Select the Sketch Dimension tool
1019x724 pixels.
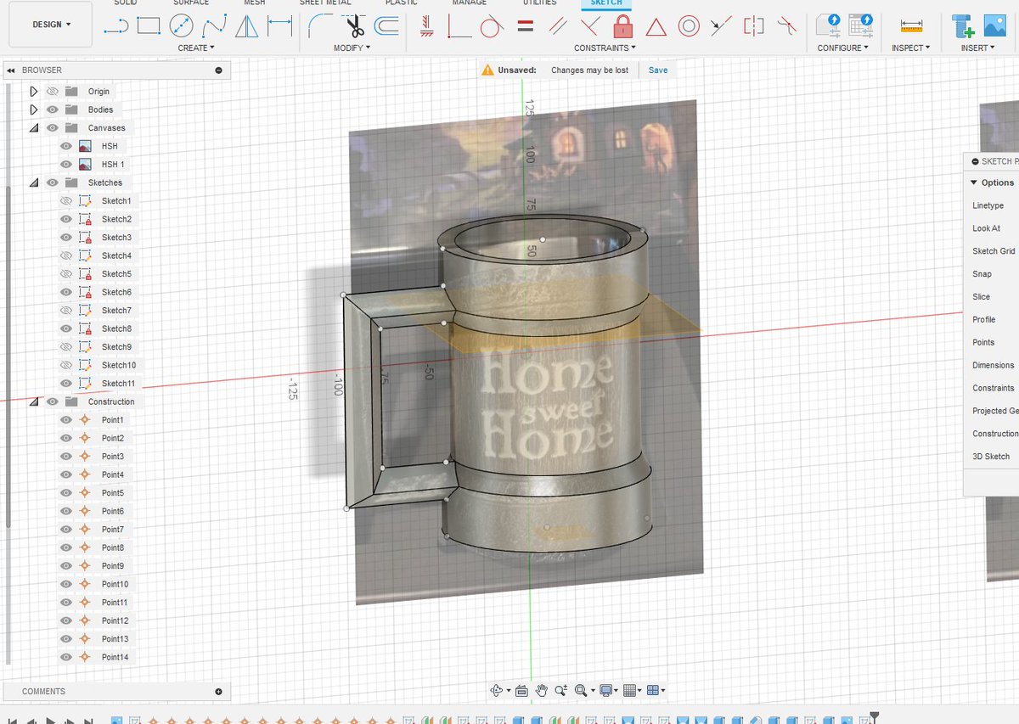(x=279, y=26)
